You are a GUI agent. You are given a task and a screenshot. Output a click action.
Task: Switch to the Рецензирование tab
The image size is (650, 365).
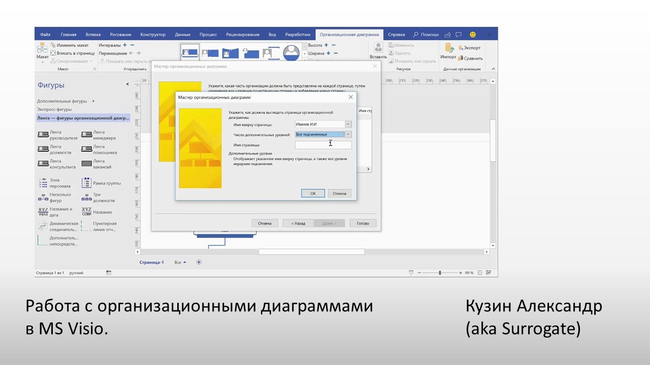coord(243,34)
